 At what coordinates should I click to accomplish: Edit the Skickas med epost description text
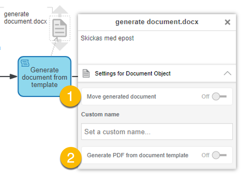point(107,38)
